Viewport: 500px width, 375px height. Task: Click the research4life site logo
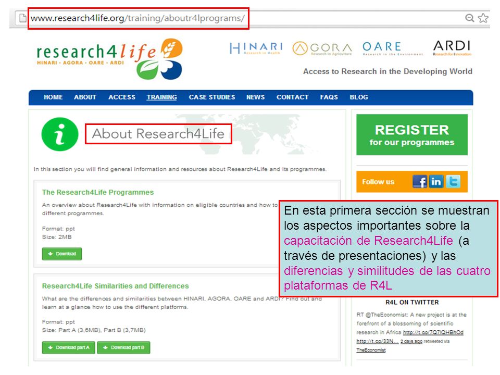coord(109,59)
